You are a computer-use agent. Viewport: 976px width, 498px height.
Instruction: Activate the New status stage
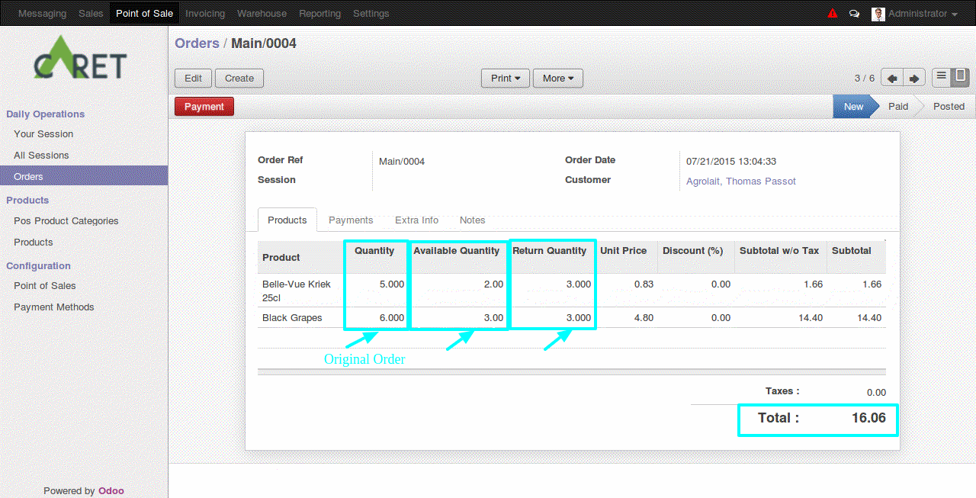tap(853, 106)
